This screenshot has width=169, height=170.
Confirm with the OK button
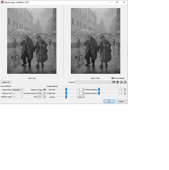click(109, 101)
